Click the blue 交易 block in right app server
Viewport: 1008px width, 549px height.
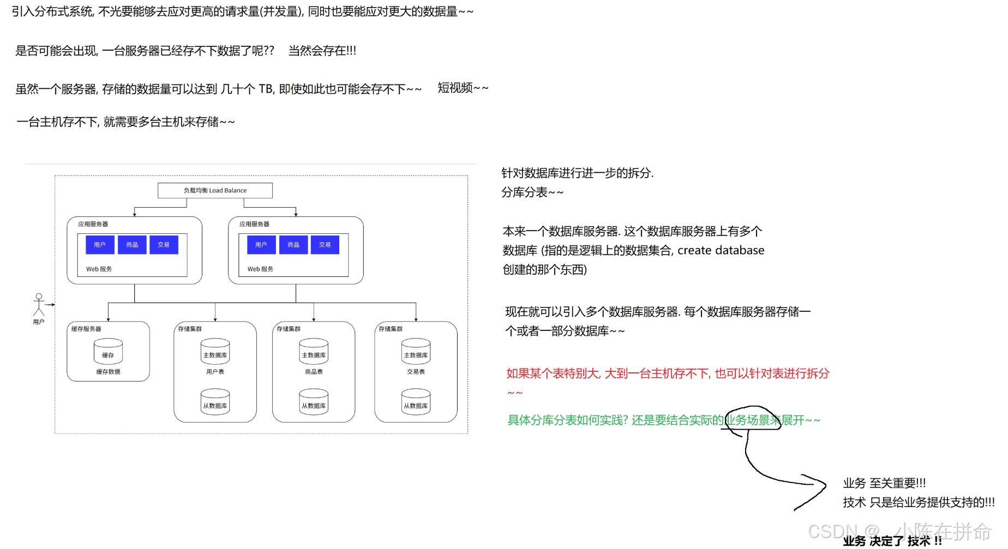tap(325, 245)
